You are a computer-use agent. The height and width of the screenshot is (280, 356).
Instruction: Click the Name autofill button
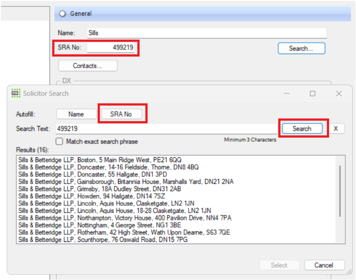(76, 114)
